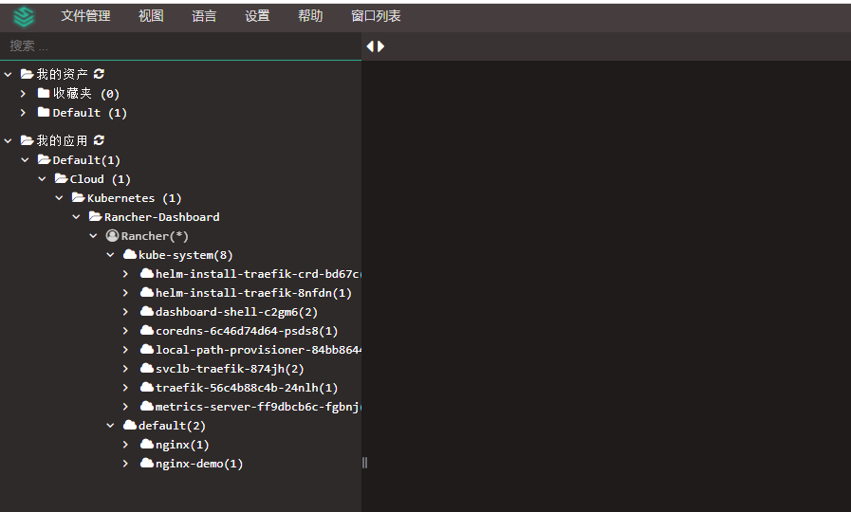This screenshot has width=851, height=512.
Task: Click the Rancher user avatar icon
Action: (x=112, y=235)
